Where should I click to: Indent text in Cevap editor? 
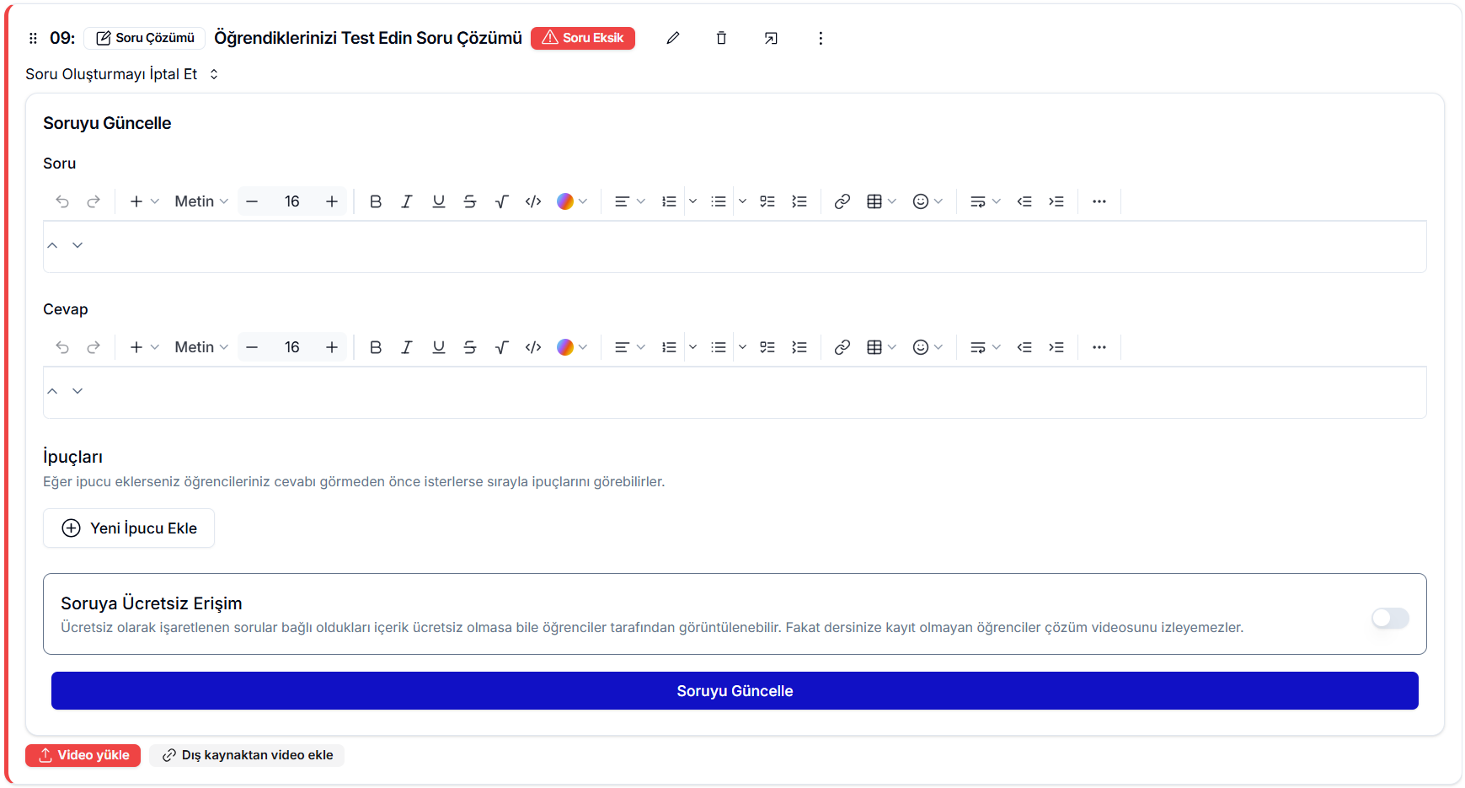[x=1056, y=347]
